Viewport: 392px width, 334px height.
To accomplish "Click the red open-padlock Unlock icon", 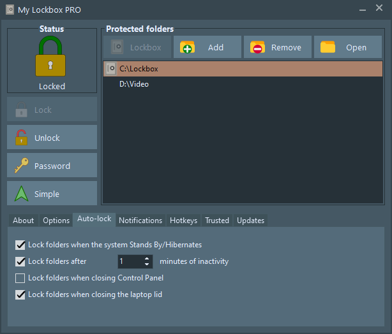I will coord(21,138).
